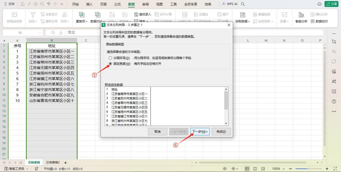Viewport: 341px width, 172px height.
Task: Click the 下一步 button in the wizard
Action: point(200,132)
